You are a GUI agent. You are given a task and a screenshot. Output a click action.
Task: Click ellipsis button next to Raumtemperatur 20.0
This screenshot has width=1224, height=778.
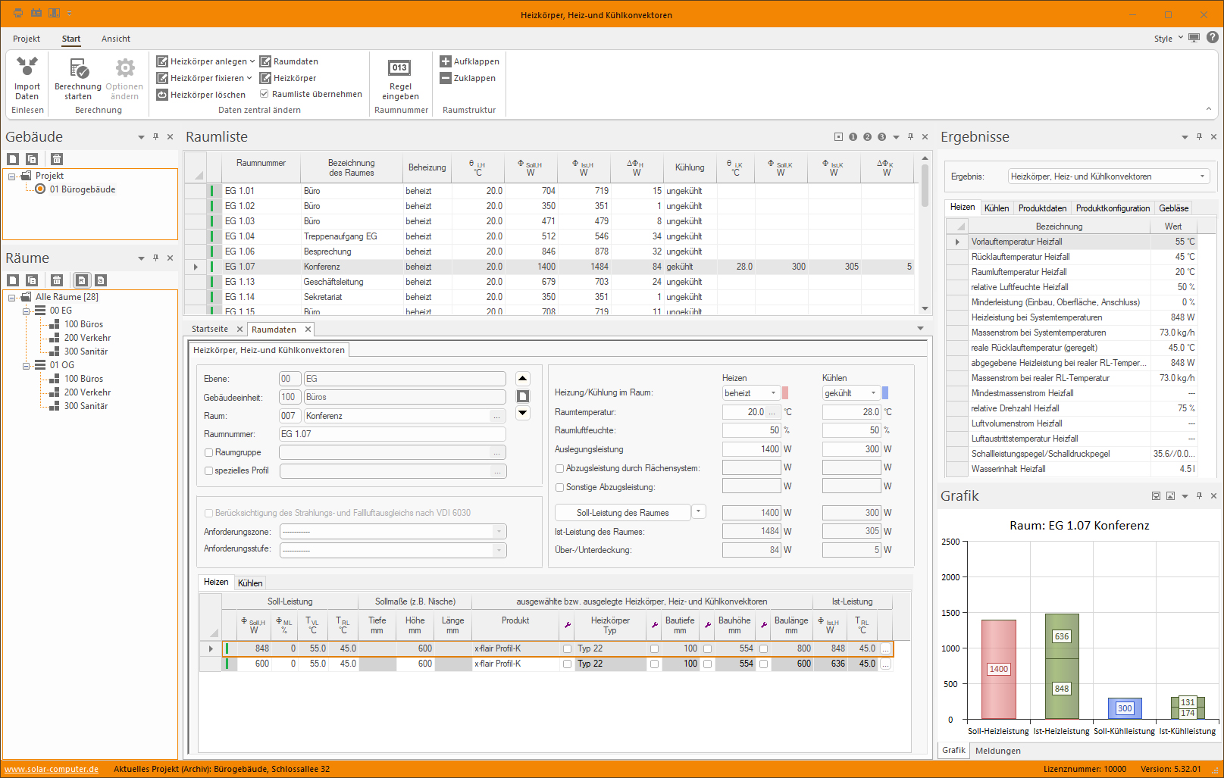tap(772, 412)
